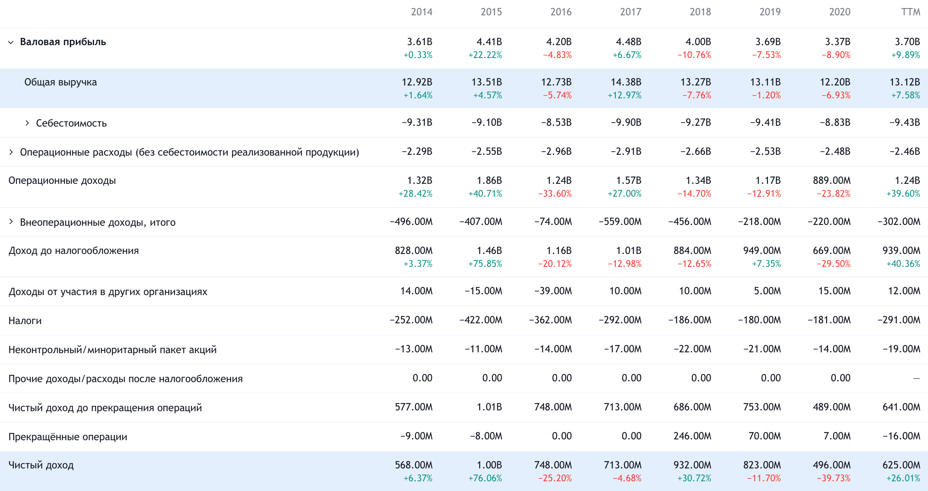Screen dimensions: 928x491
Task: Click revenue change +12.97%
Action: pyautogui.click(x=625, y=96)
